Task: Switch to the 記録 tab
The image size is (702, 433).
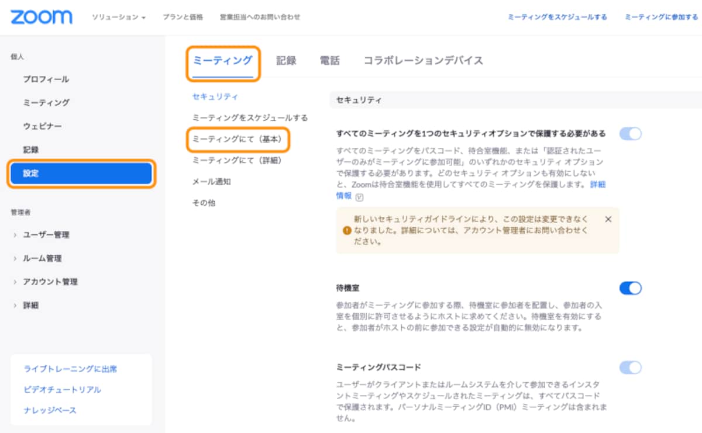Action: click(286, 61)
